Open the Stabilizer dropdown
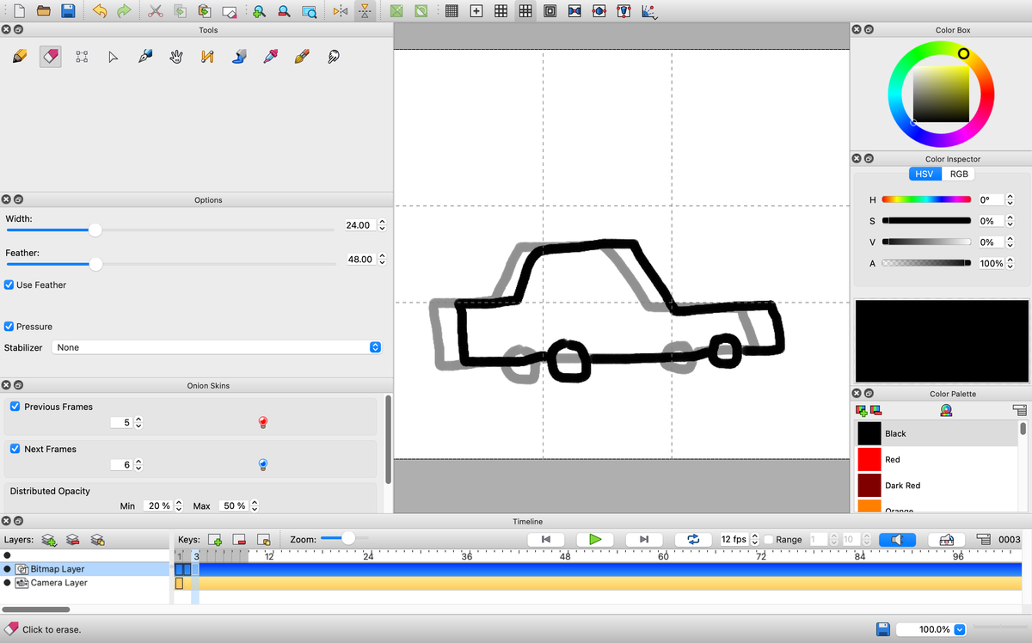Image resolution: width=1032 pixels, height=643 pixels. [x=217, y=347]
